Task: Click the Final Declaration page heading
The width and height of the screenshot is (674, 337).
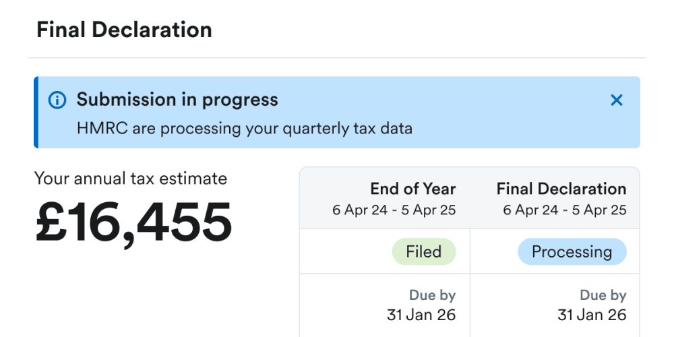Action: tap(124, 30)
